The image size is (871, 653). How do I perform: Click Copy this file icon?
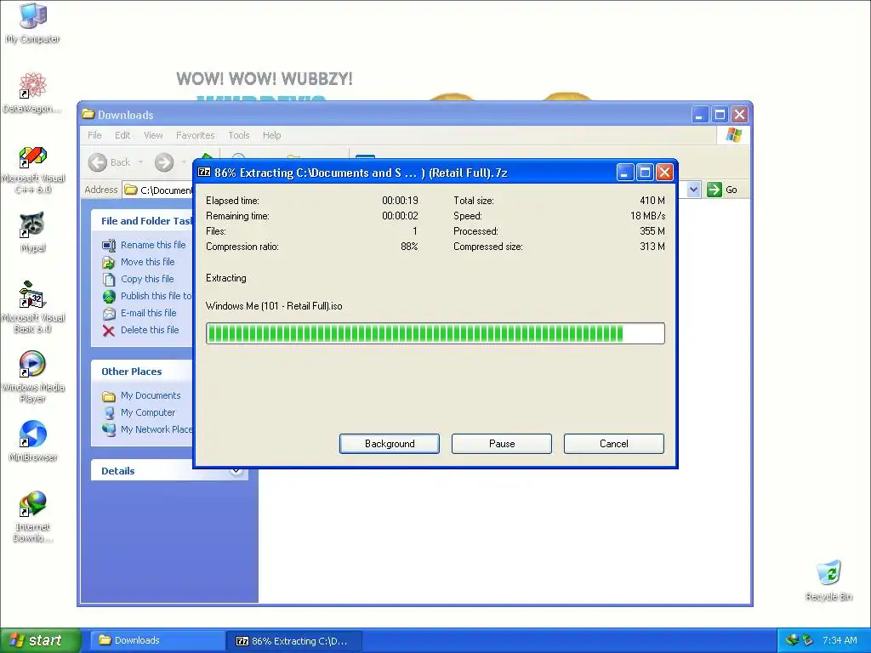(109, 279)
